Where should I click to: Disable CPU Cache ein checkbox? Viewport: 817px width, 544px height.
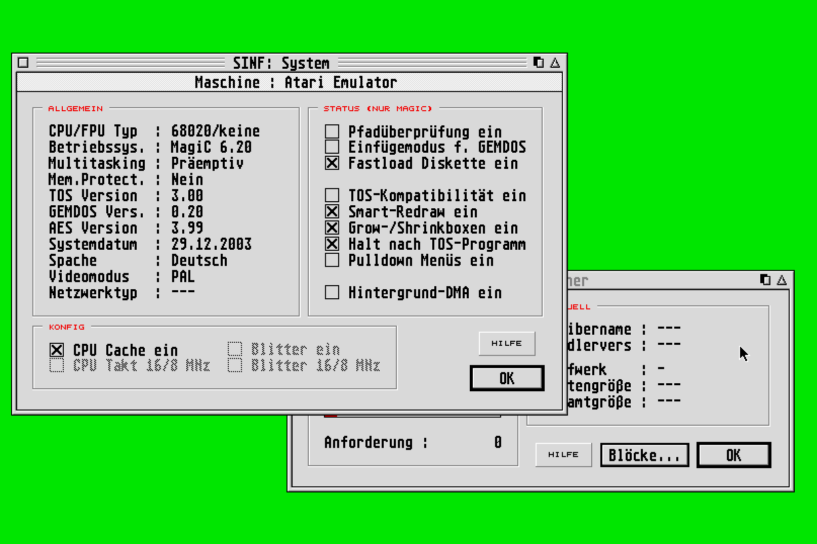pyautogui.click(x=57, y=350)
